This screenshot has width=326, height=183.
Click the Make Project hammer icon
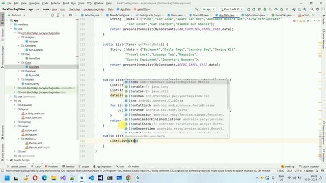[x=196, y=9]
